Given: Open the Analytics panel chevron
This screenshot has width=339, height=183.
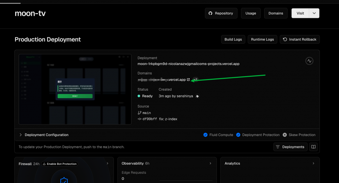Looking at the screenshot, I should pos(313,163).
